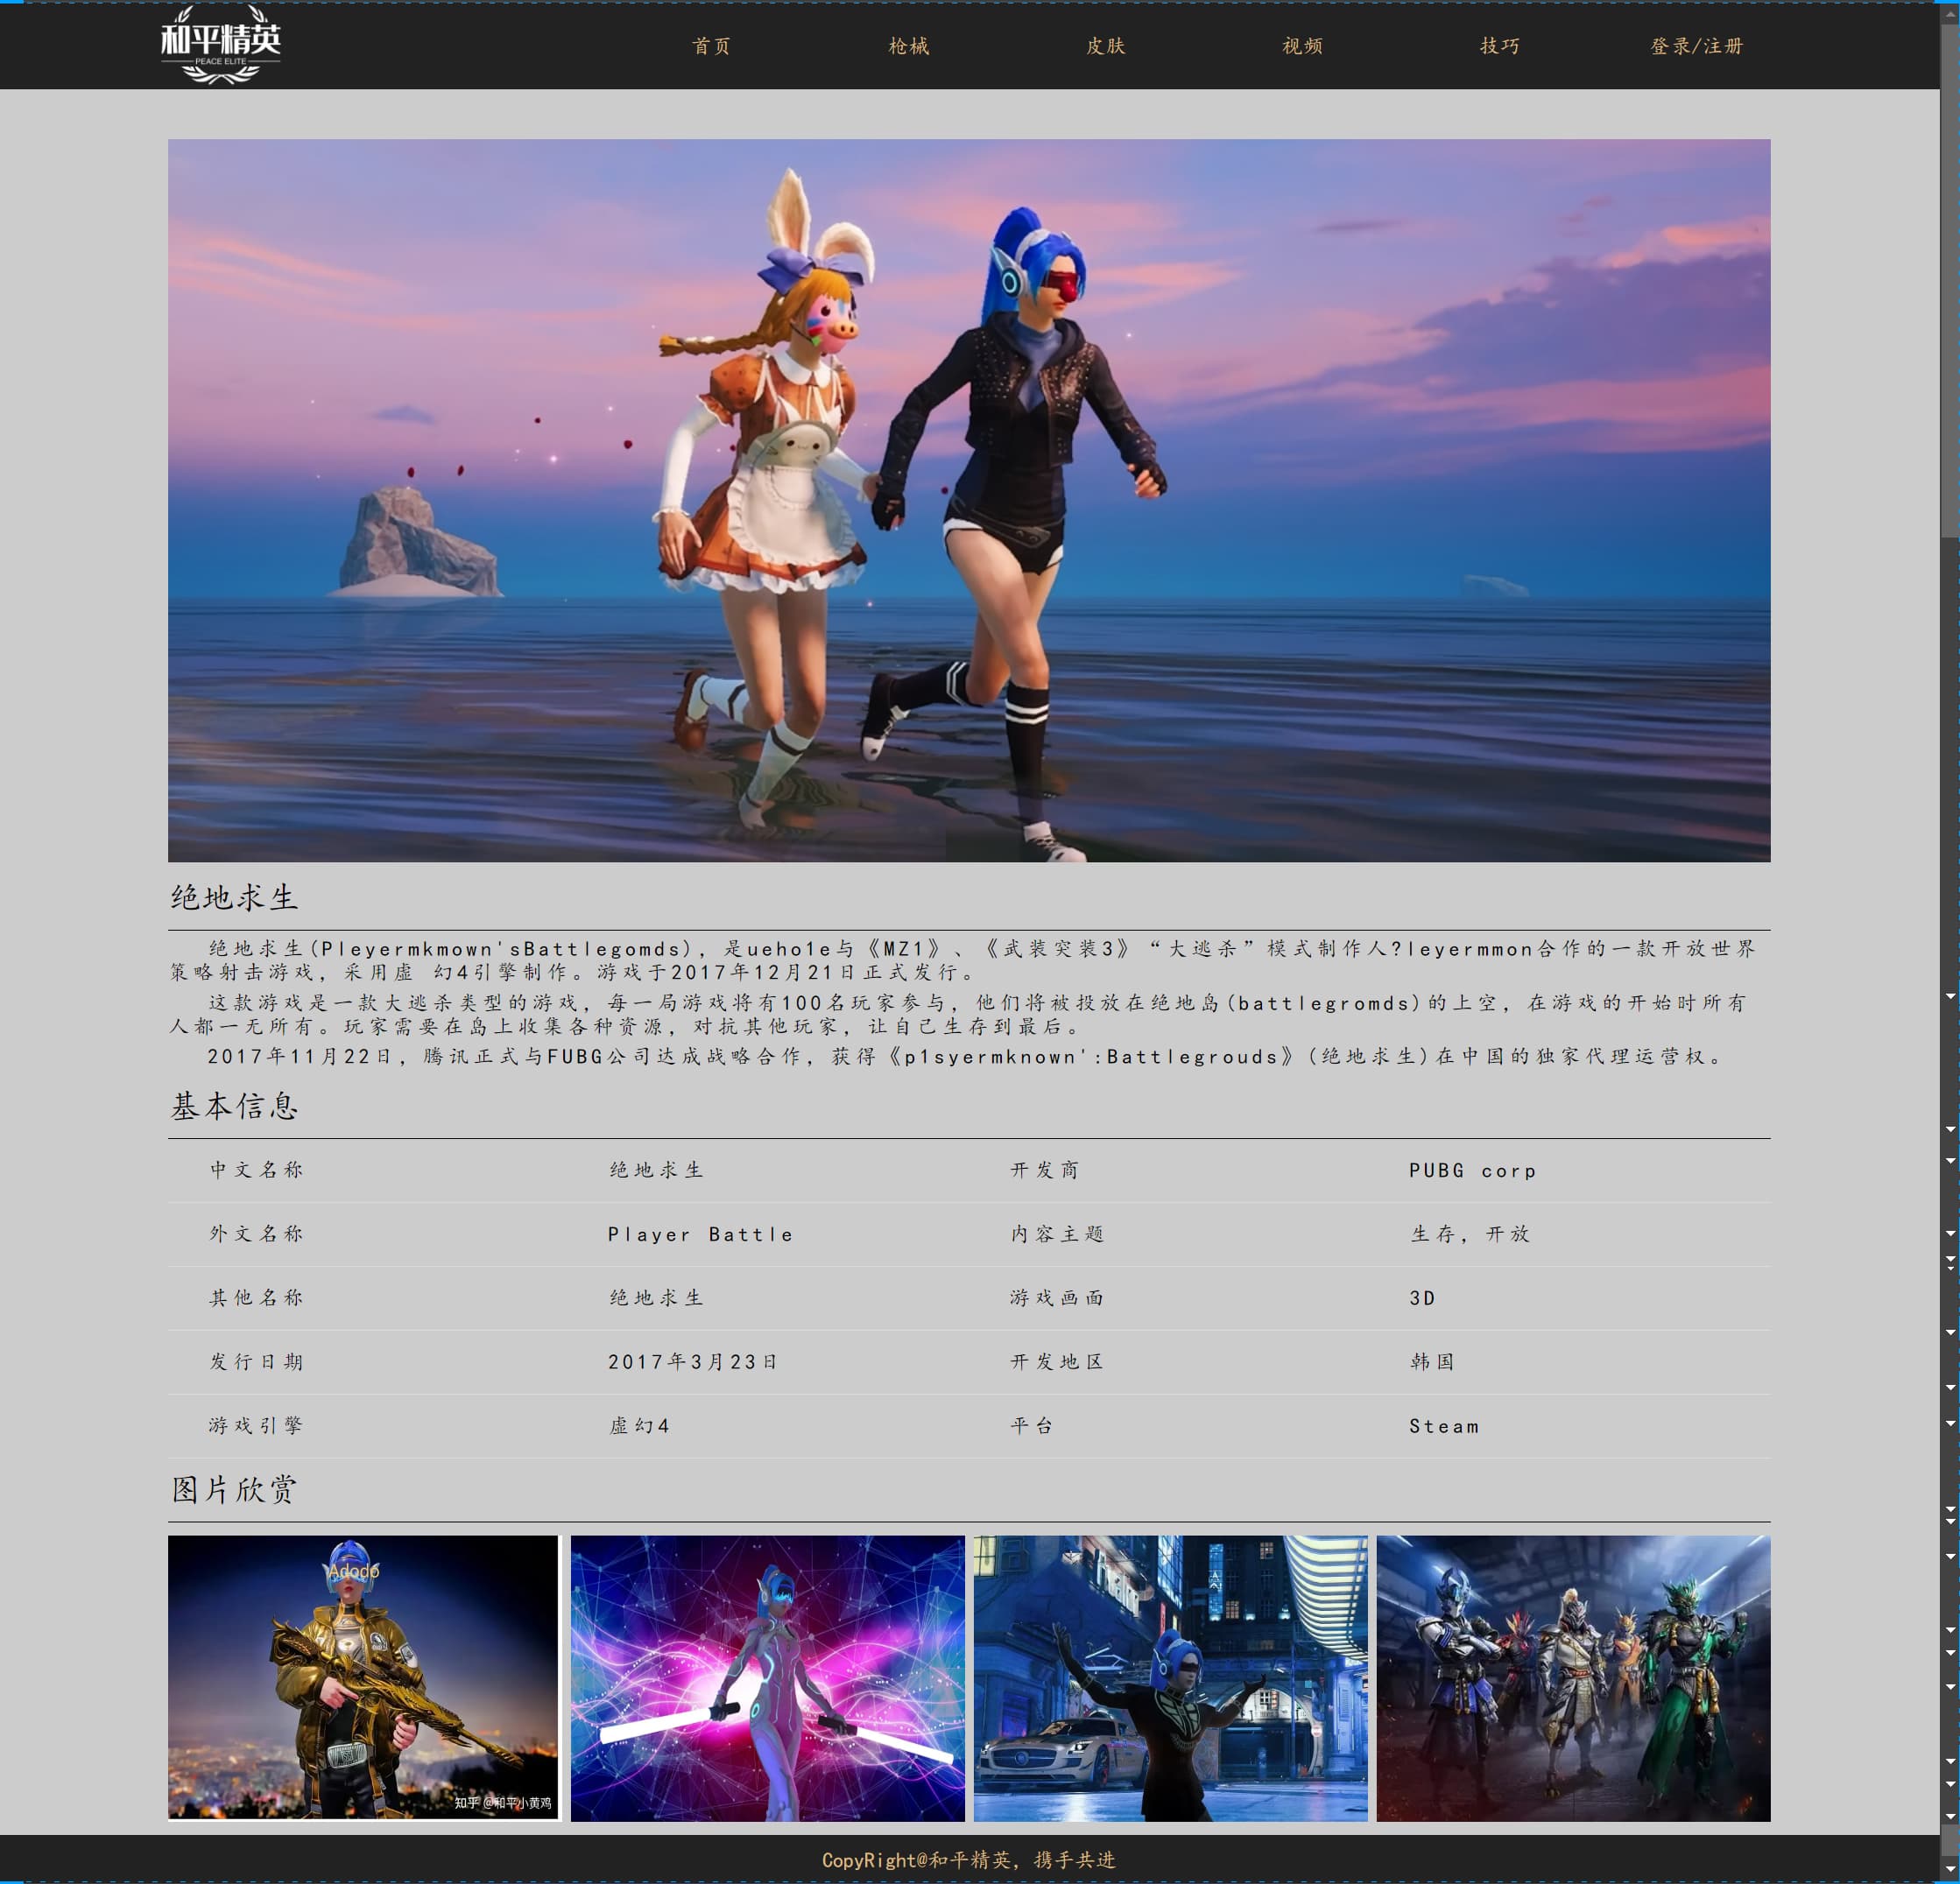
Task: Click the 中文名称 table label
Action: pyautogui.click(x=257, y=1170)
